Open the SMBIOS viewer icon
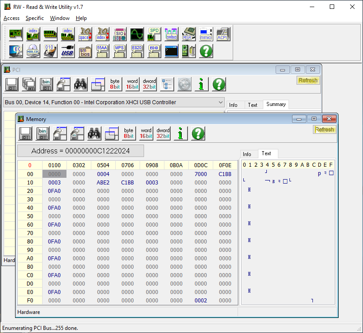Screen dimensions: 363x333 pos(85,51)
